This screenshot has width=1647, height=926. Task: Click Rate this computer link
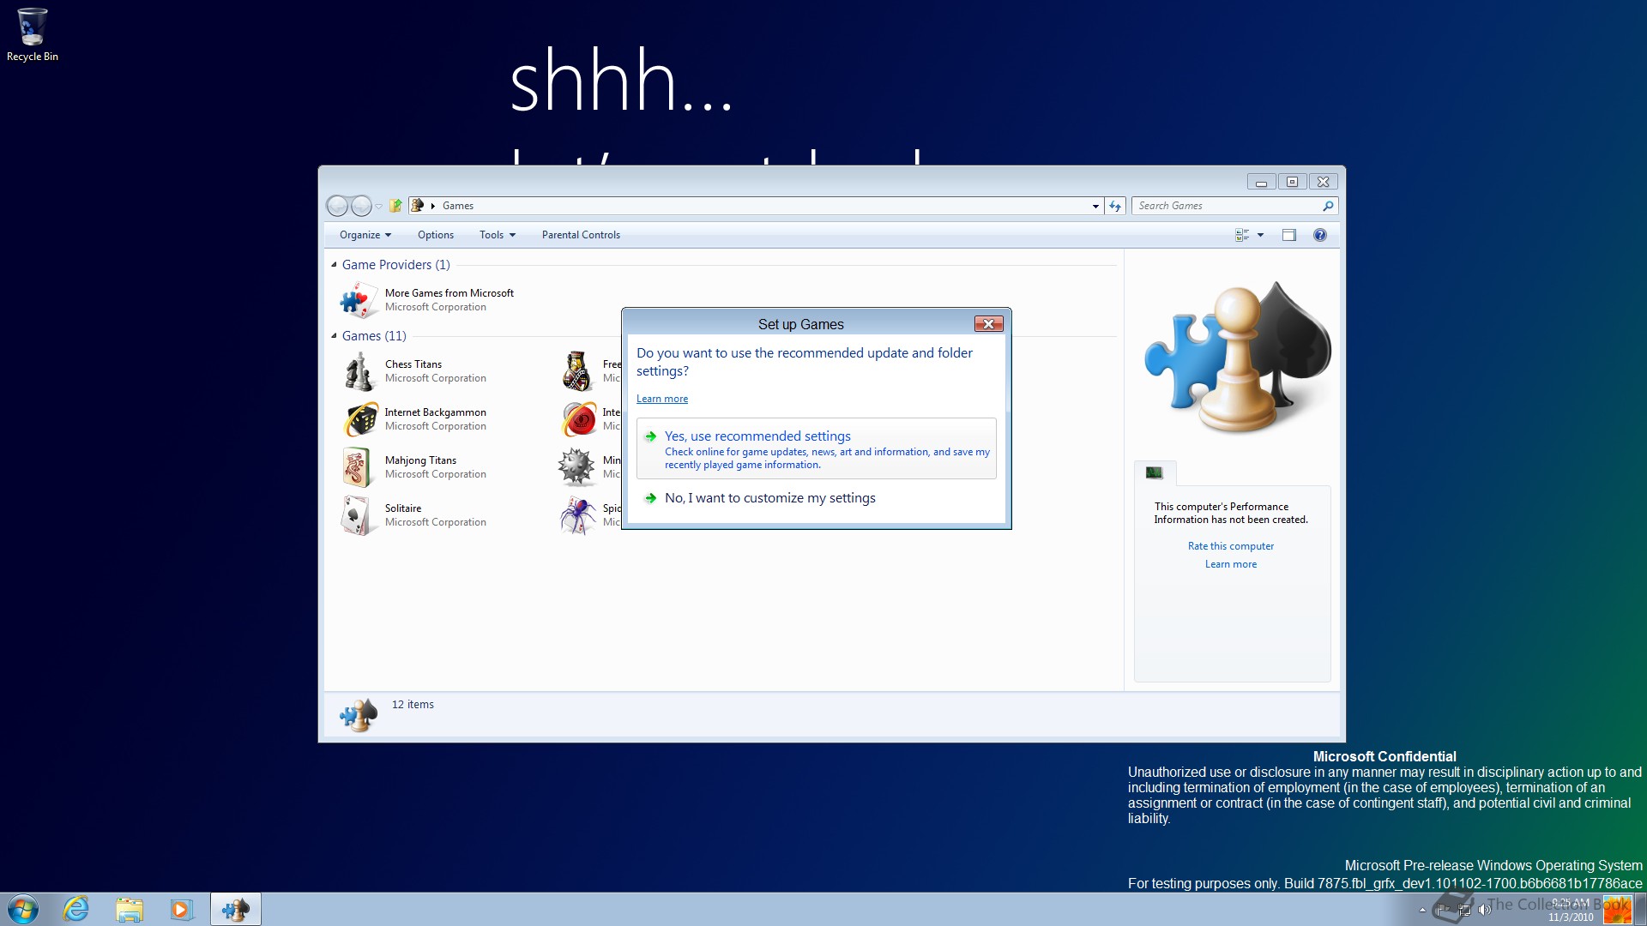[x=1230, y=546]
